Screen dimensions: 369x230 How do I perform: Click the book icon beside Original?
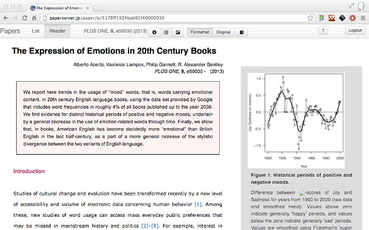coord(242,32)
